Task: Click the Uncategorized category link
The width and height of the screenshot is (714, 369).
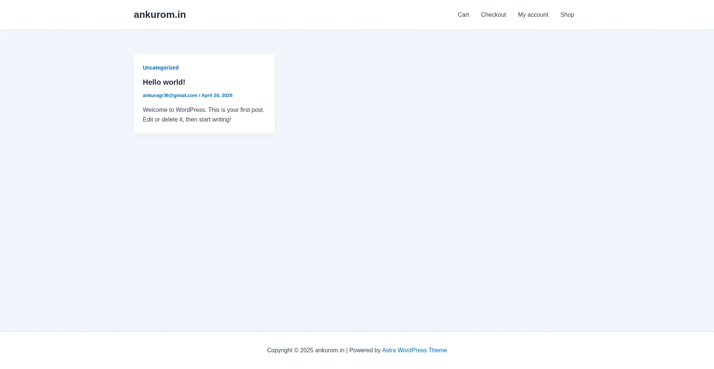Action: (160, 68)
